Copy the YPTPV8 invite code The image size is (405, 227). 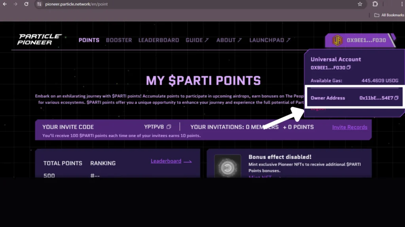point(169,127)
